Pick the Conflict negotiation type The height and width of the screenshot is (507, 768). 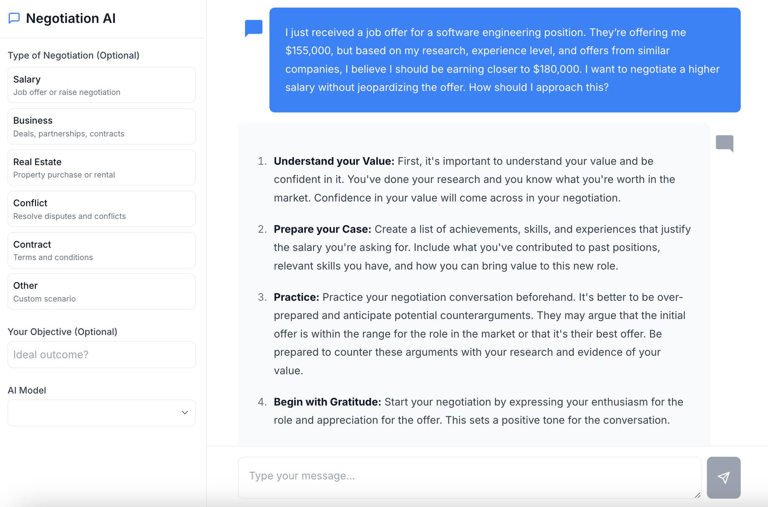click(102, 209)
